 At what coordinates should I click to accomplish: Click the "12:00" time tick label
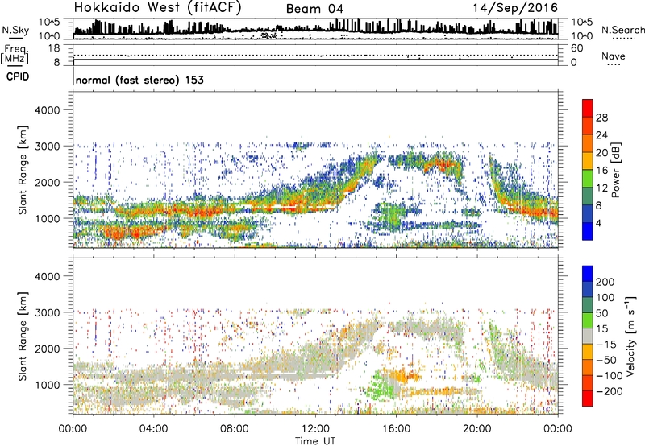click(x=315, y=429)
